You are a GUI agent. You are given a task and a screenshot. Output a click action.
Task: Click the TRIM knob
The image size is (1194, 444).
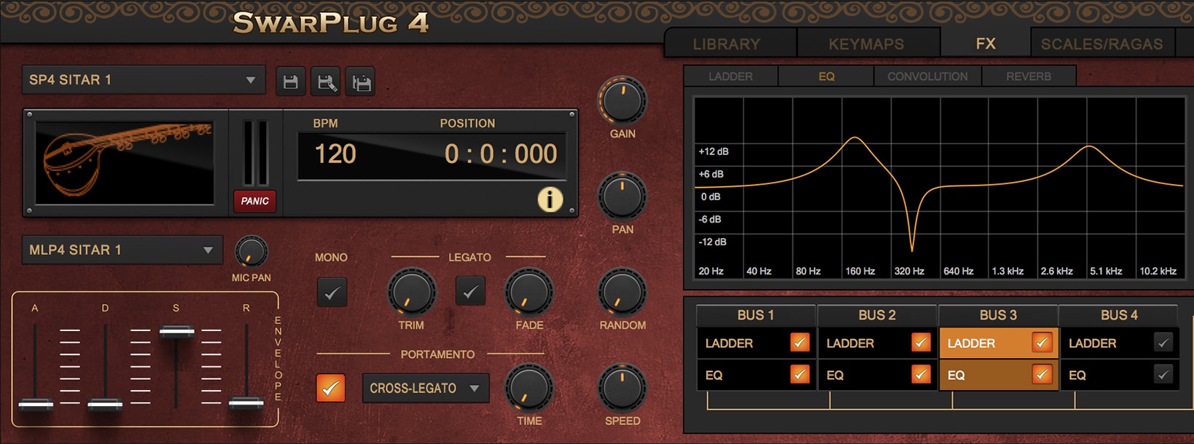[411, 293]
